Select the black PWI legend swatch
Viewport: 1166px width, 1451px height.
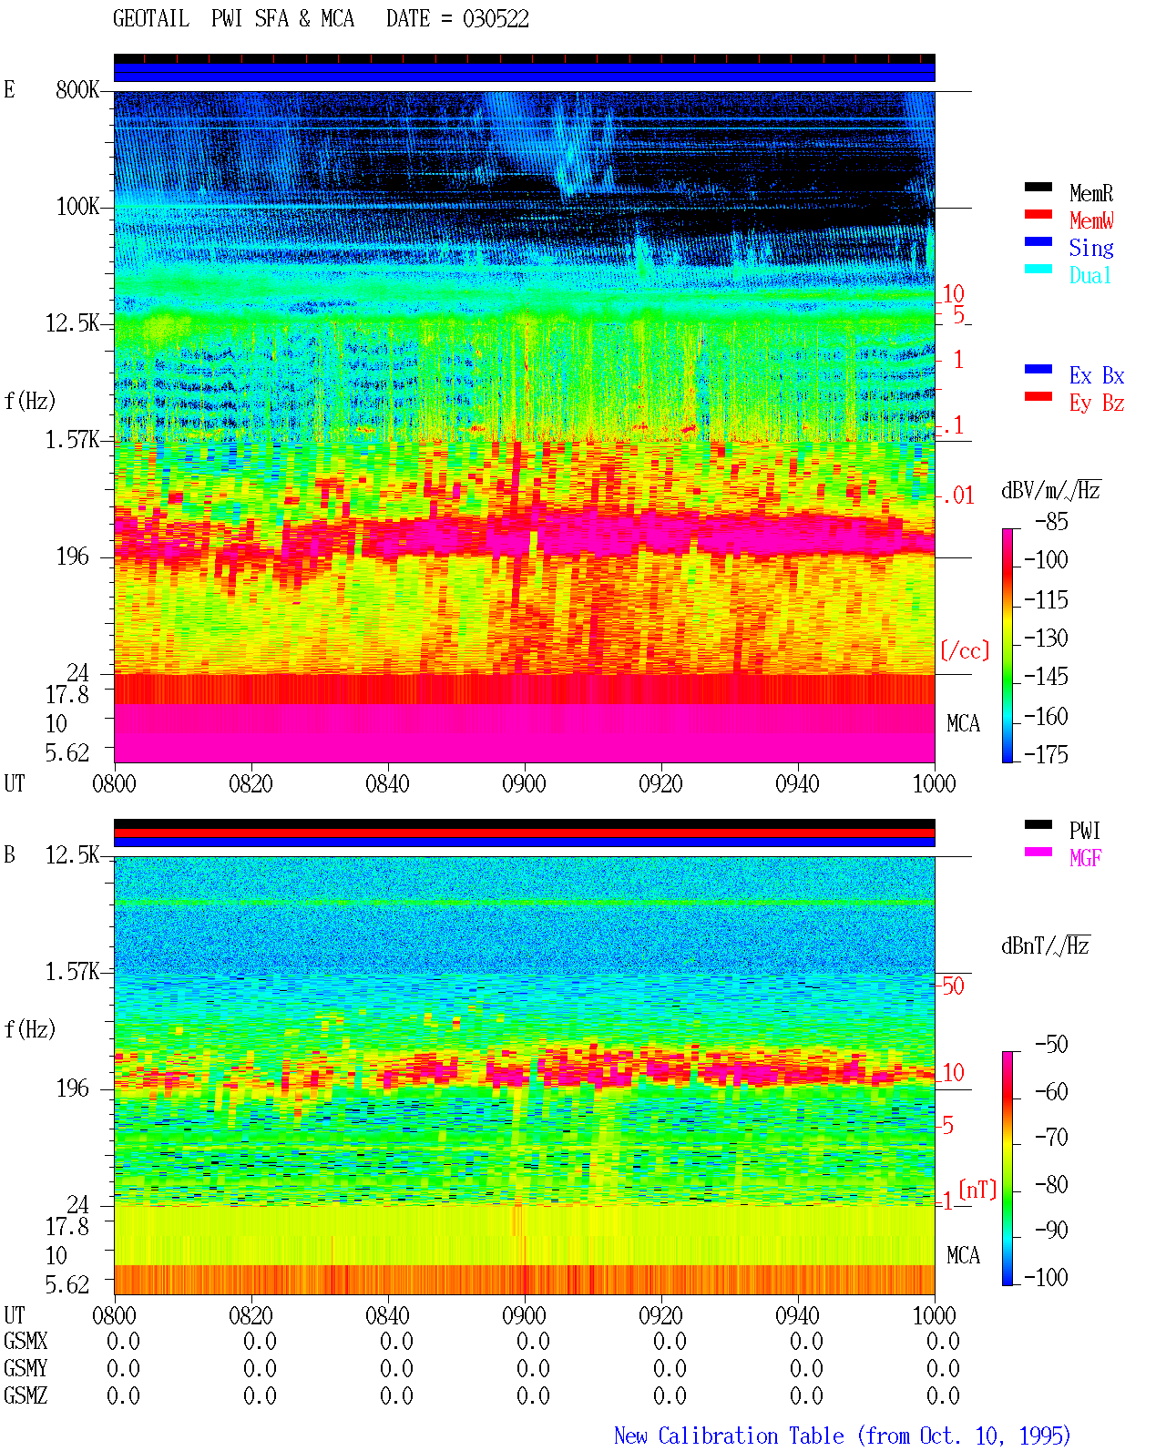[1038, 824]
